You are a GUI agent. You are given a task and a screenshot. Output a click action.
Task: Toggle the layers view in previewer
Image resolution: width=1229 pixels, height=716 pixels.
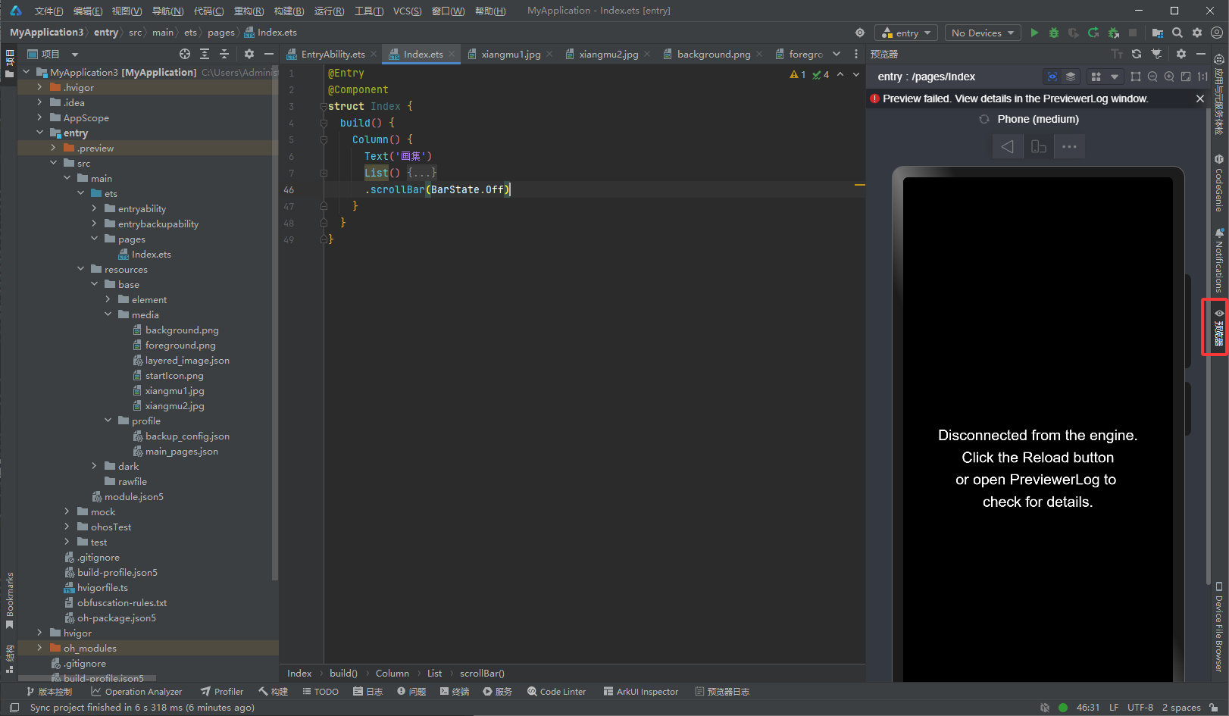click(x=1071, y=77)
